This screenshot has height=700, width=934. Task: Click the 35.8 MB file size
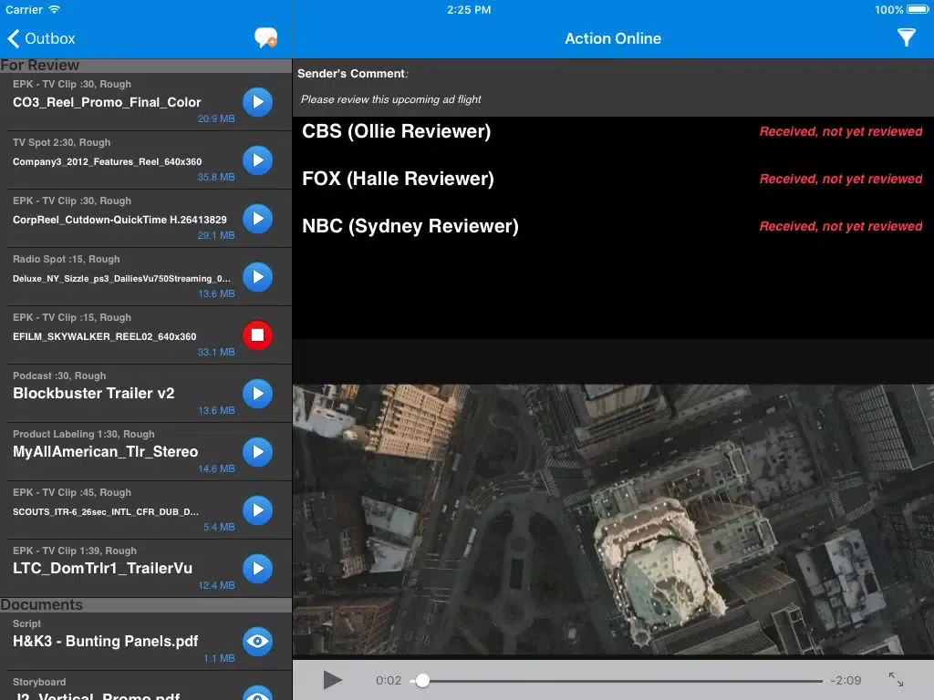[x=216, y=177]
